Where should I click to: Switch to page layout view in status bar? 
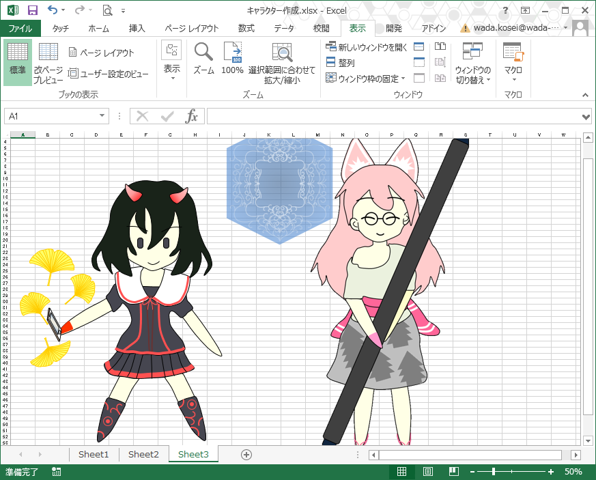pyautogui.click(x=427, y=472)
